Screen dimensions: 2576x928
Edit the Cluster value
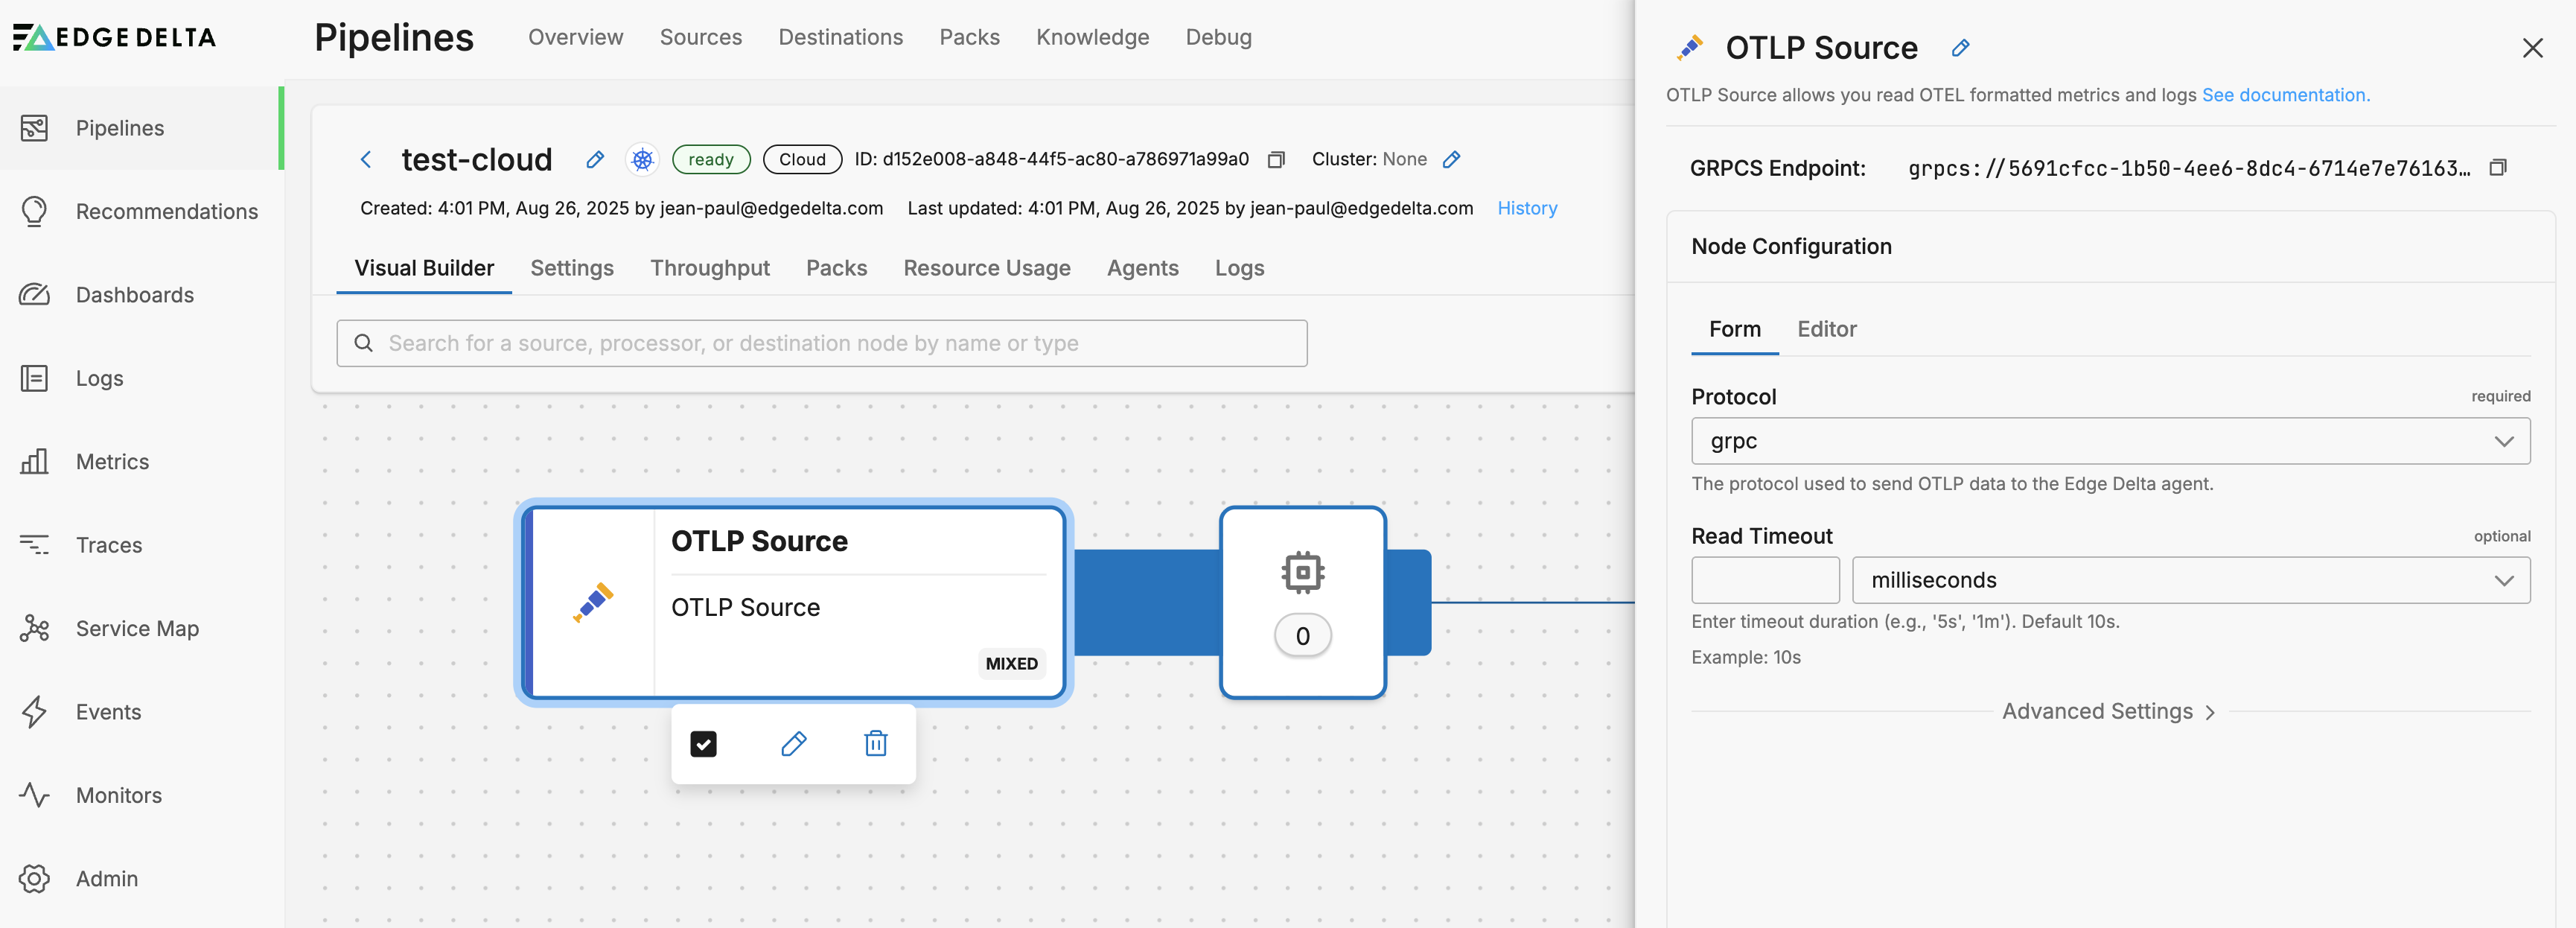[1452, 159]
